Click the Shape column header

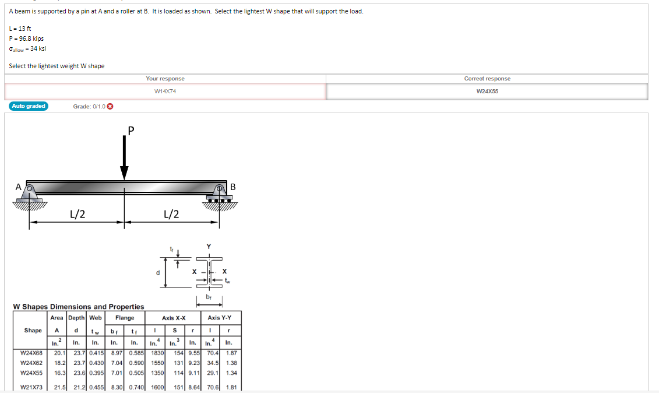click(x=32, y=331)
